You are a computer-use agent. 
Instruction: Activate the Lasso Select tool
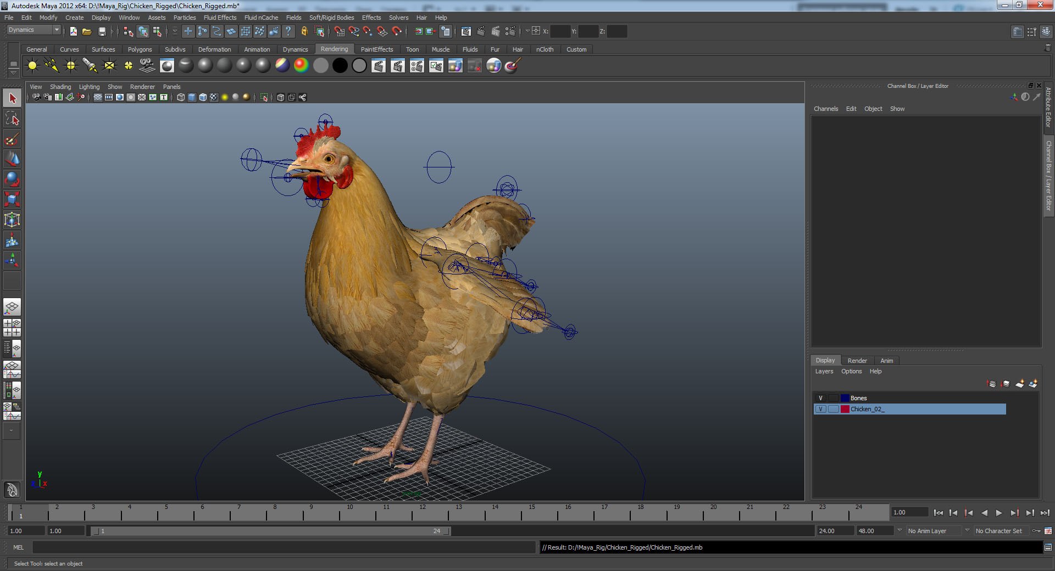(x=12, y=119)
